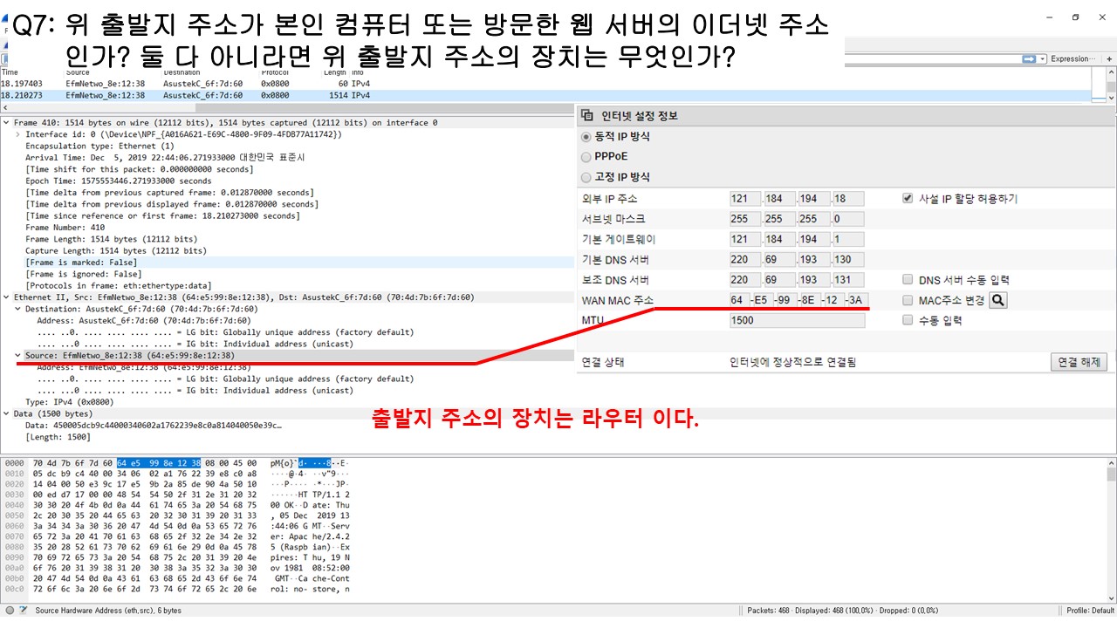1117x628 pixels.
Task: Click the 인터넷에 정상적으로 연결됨 status text
Action: (791, 362)
